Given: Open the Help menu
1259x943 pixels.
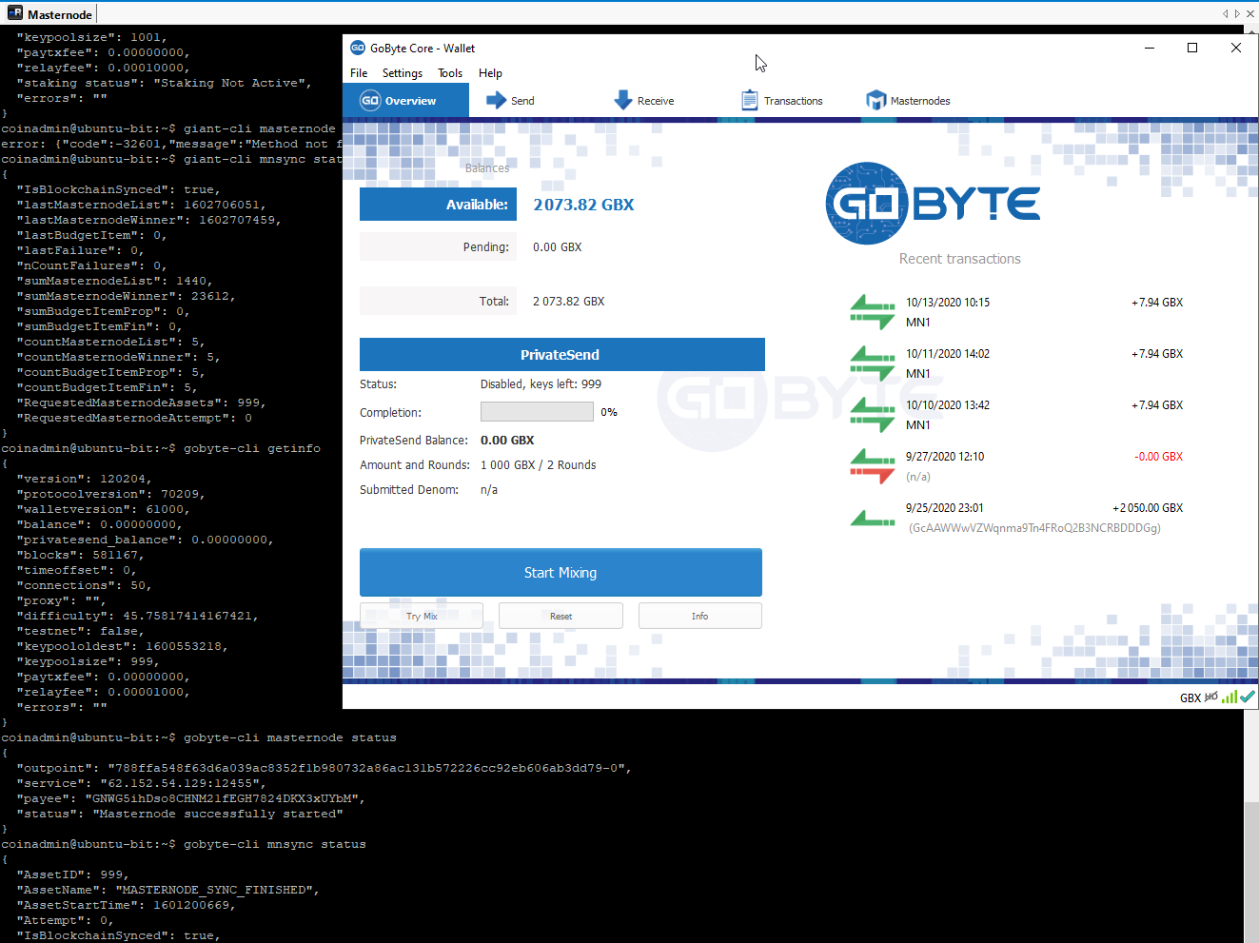Looking at the screenshot, I should coord(490,73).
